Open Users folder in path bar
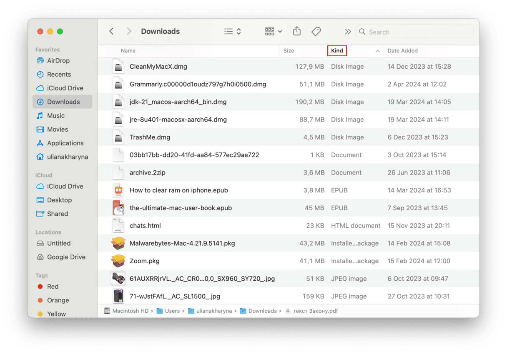The image size is (507, 354). tap(172, 311)
